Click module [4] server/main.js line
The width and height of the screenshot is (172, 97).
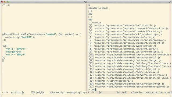(121, 37)
